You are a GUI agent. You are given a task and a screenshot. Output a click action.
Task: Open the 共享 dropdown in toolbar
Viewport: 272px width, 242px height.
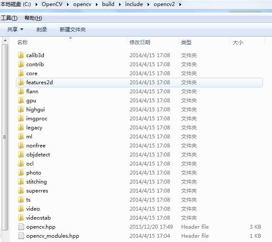click(15, 30)
